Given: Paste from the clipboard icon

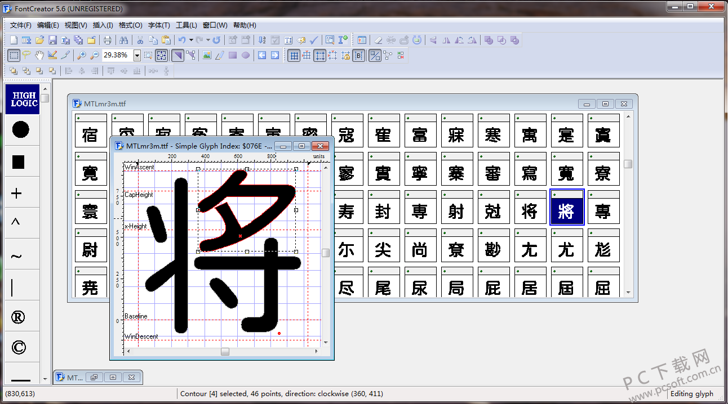Looking at the screenshot, I should [x=166, y=40].
